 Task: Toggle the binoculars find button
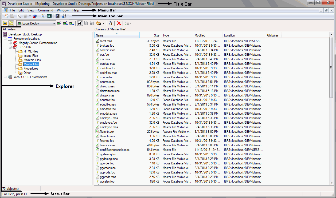tap(80, 23)
